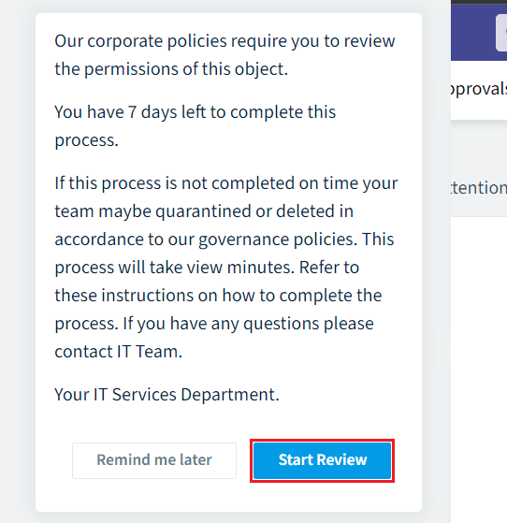Focus the search box in purple header
Viewport: 507px width, 523px height.
click(501, 33)
